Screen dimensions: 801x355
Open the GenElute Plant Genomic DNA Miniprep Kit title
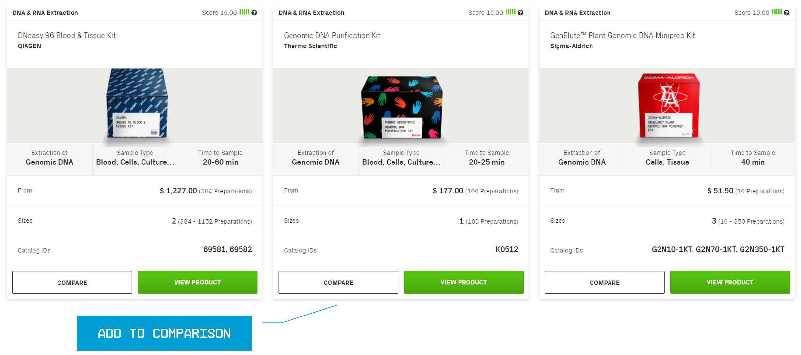tap(623, 35)
